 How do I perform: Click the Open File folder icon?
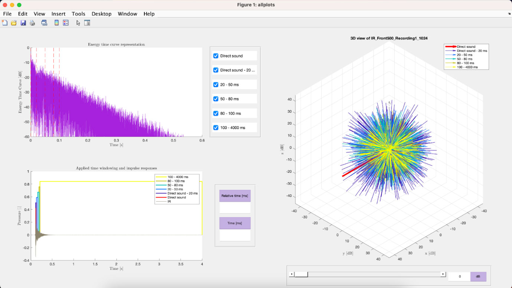14,23
